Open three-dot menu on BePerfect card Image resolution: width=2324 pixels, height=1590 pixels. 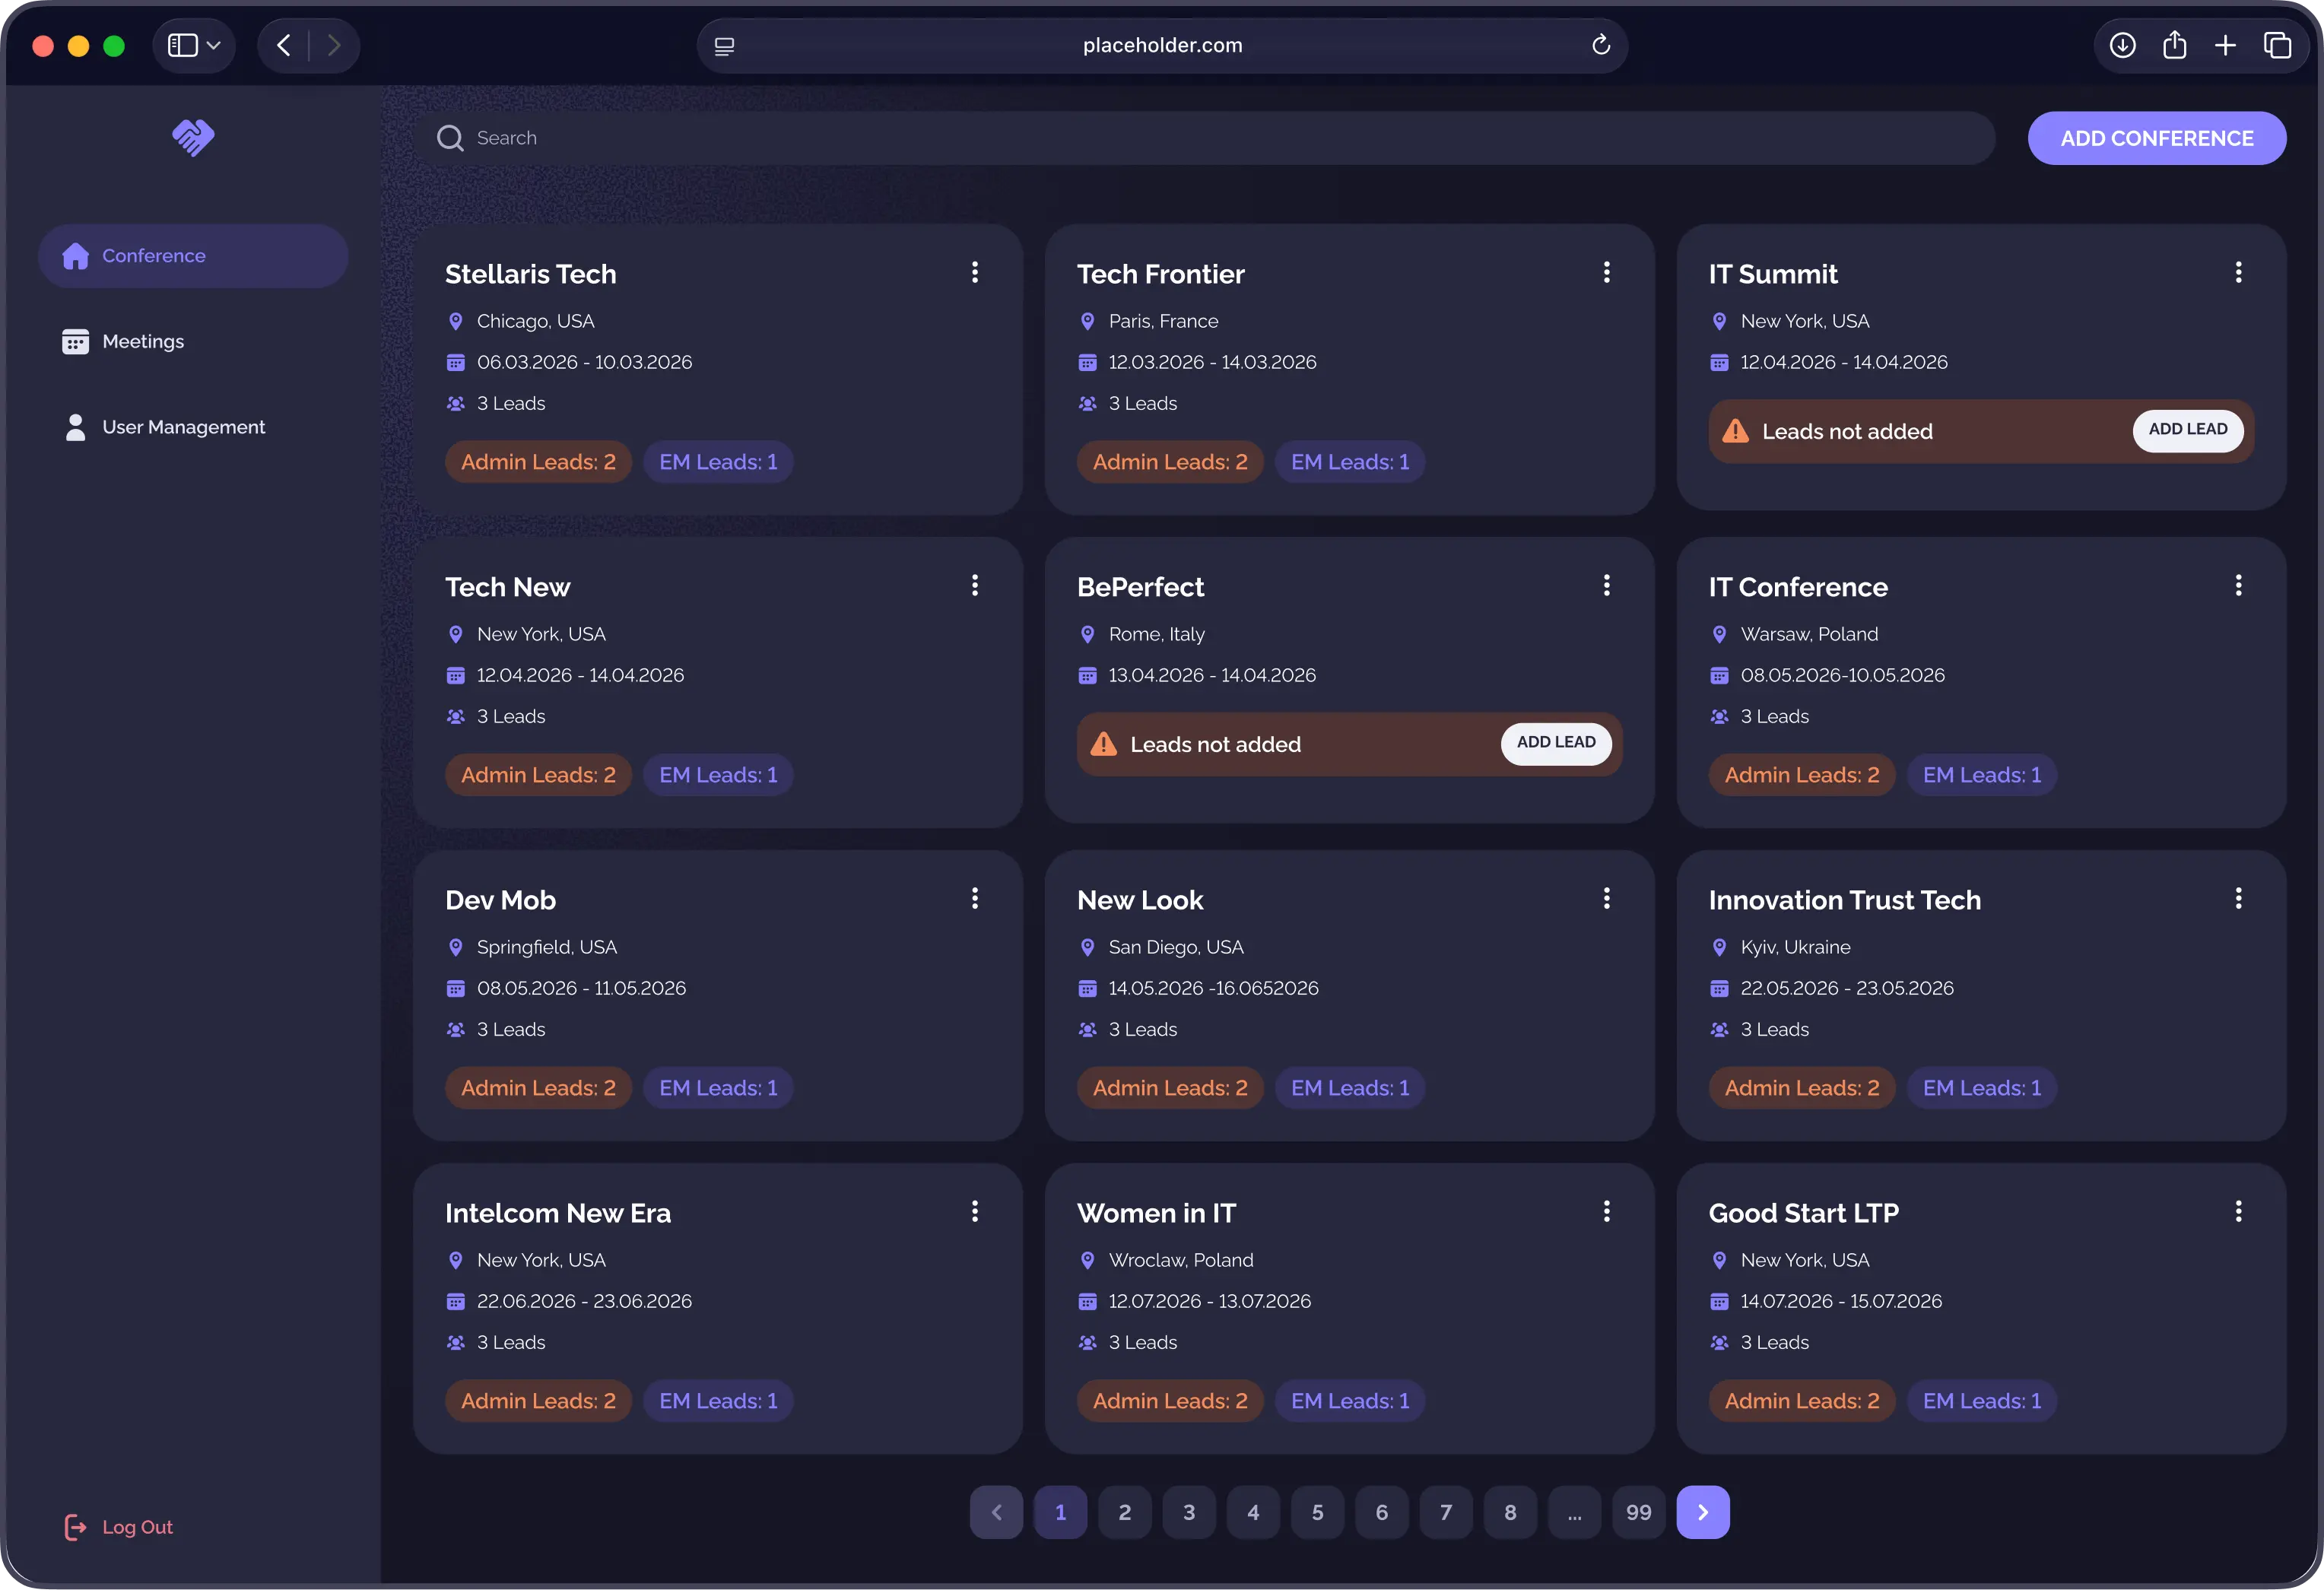[1606, 585]
